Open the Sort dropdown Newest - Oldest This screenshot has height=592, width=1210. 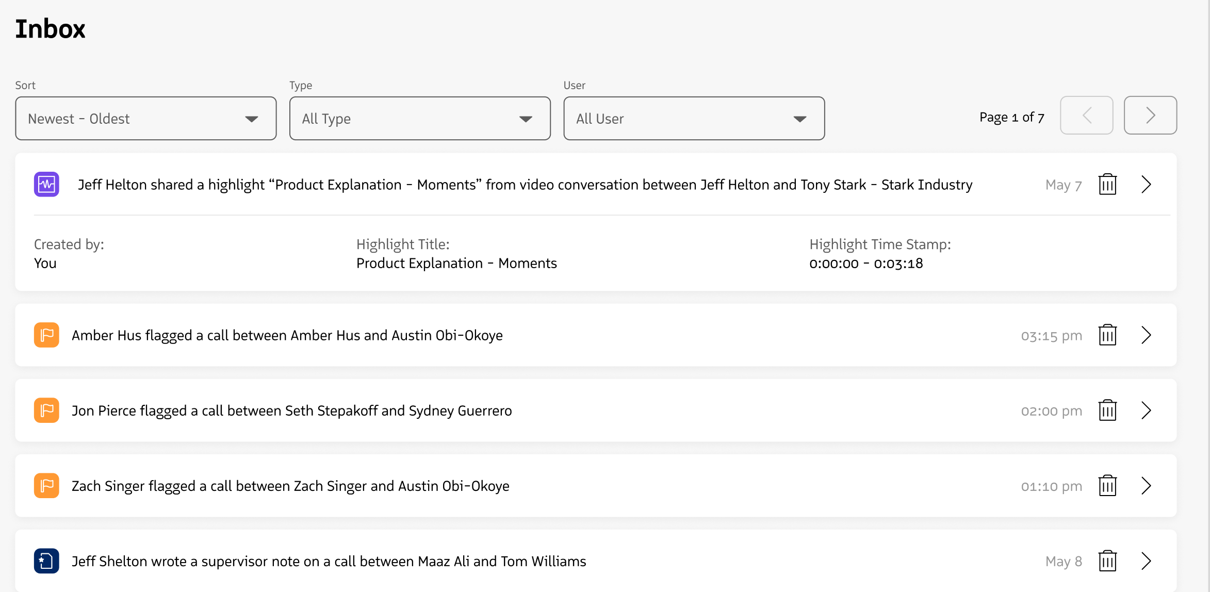[x=145, y=119]
